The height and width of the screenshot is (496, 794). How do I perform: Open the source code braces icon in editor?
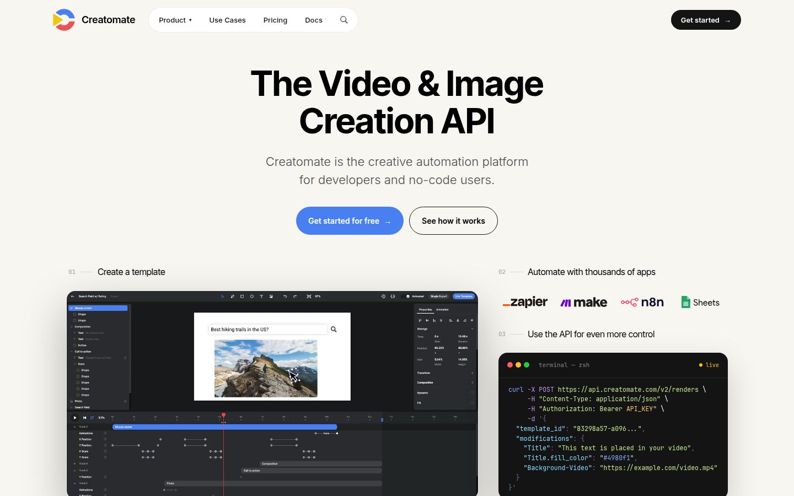coord(393,296)
